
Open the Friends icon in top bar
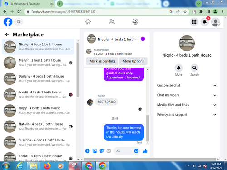point(112,22)
